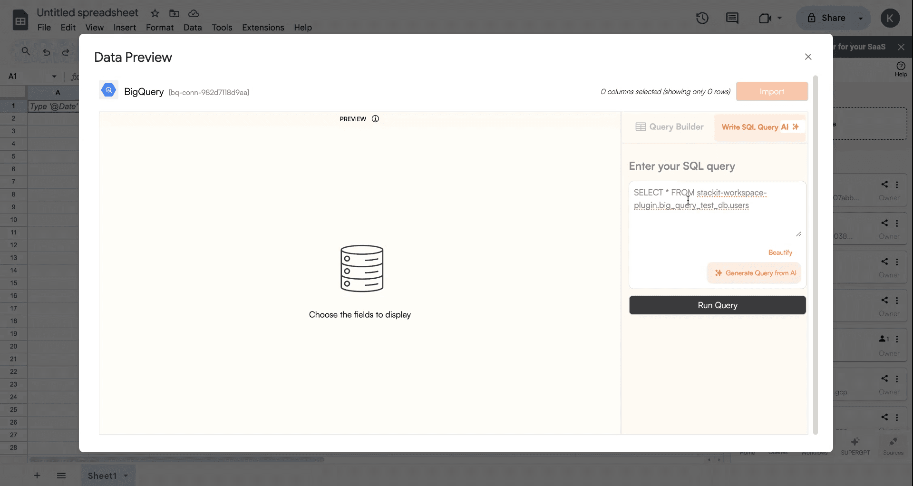
Task: Open the View menu in Sheets
Action: point(95,28)
